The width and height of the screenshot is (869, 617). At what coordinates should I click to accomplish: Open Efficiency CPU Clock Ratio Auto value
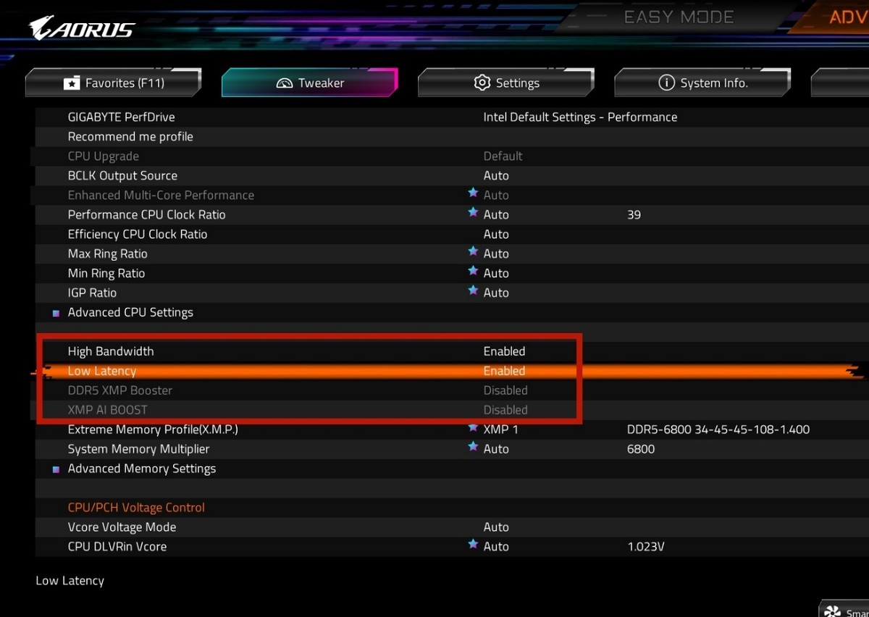[x=496, y=234]
